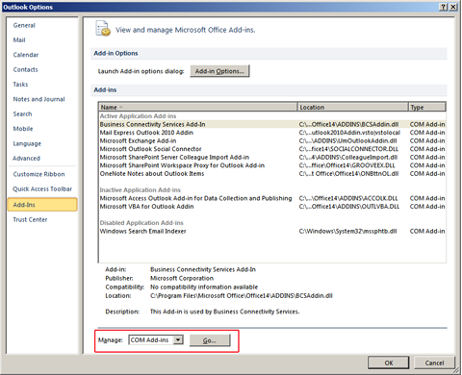Image resolution: width=462 pixels, height=375 pixels.
Task: Click the GROOVEEX.DLL location cell
Action: pyautogui.click(x=346, y=165)
